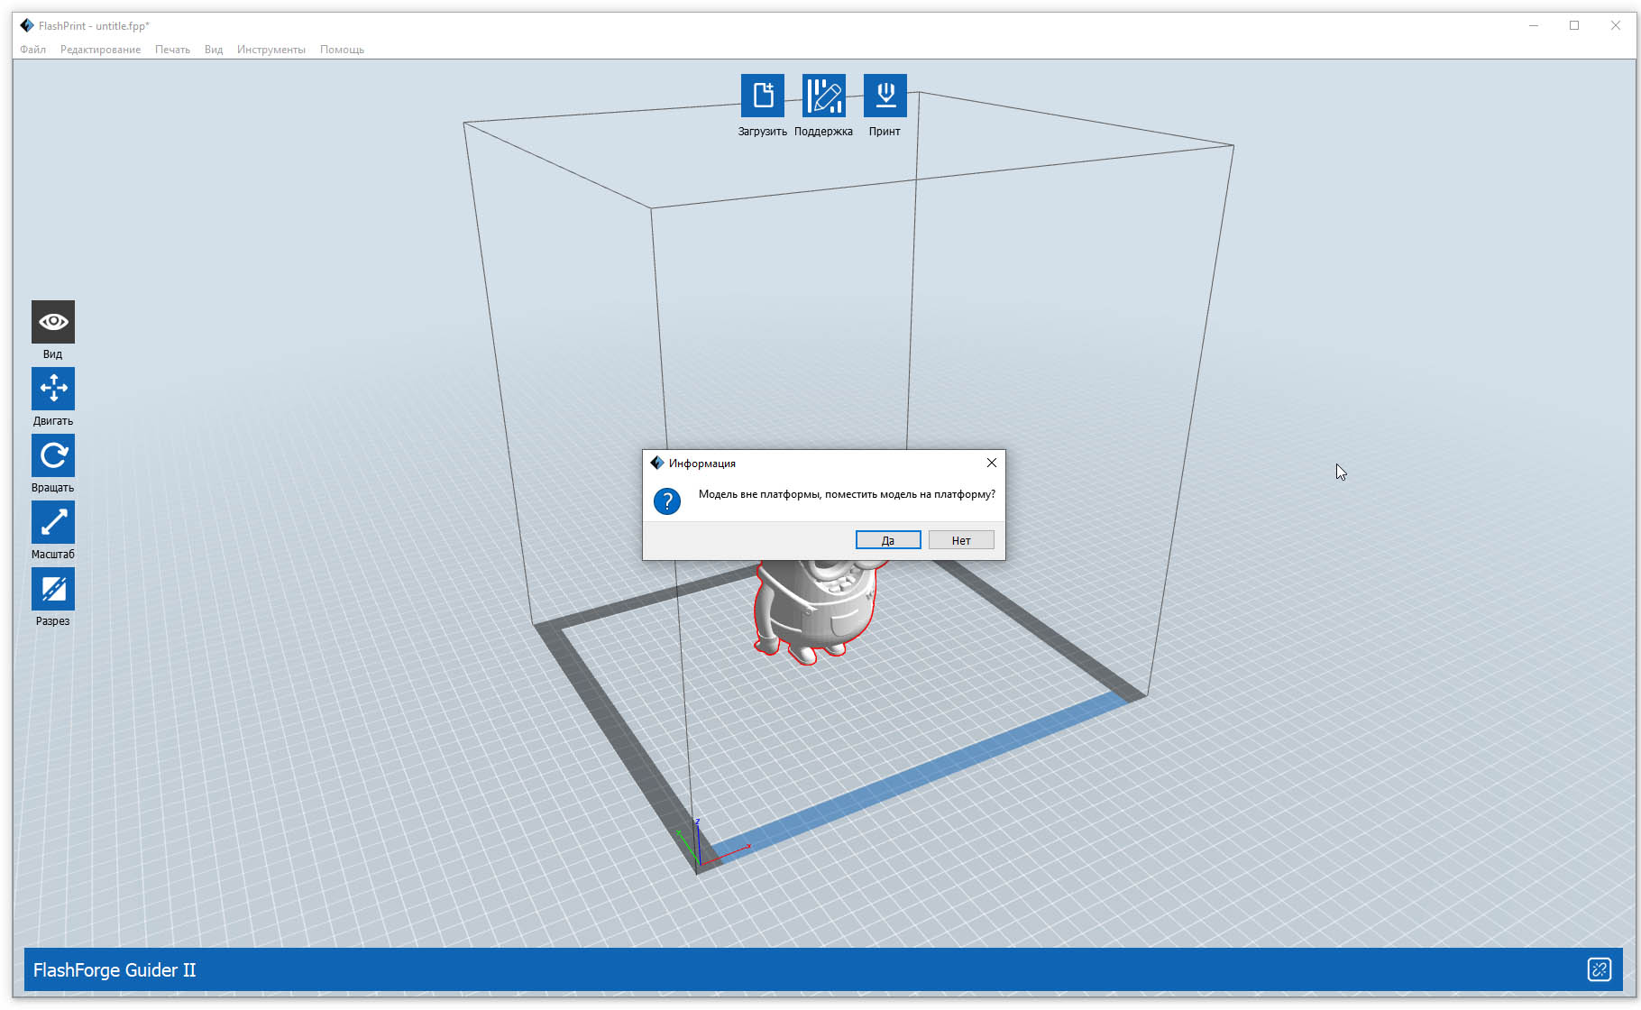Click the Информация dialog title
Image resolution: width=1641 pixels, height=1010 pixels.
[x=702, y=464]
